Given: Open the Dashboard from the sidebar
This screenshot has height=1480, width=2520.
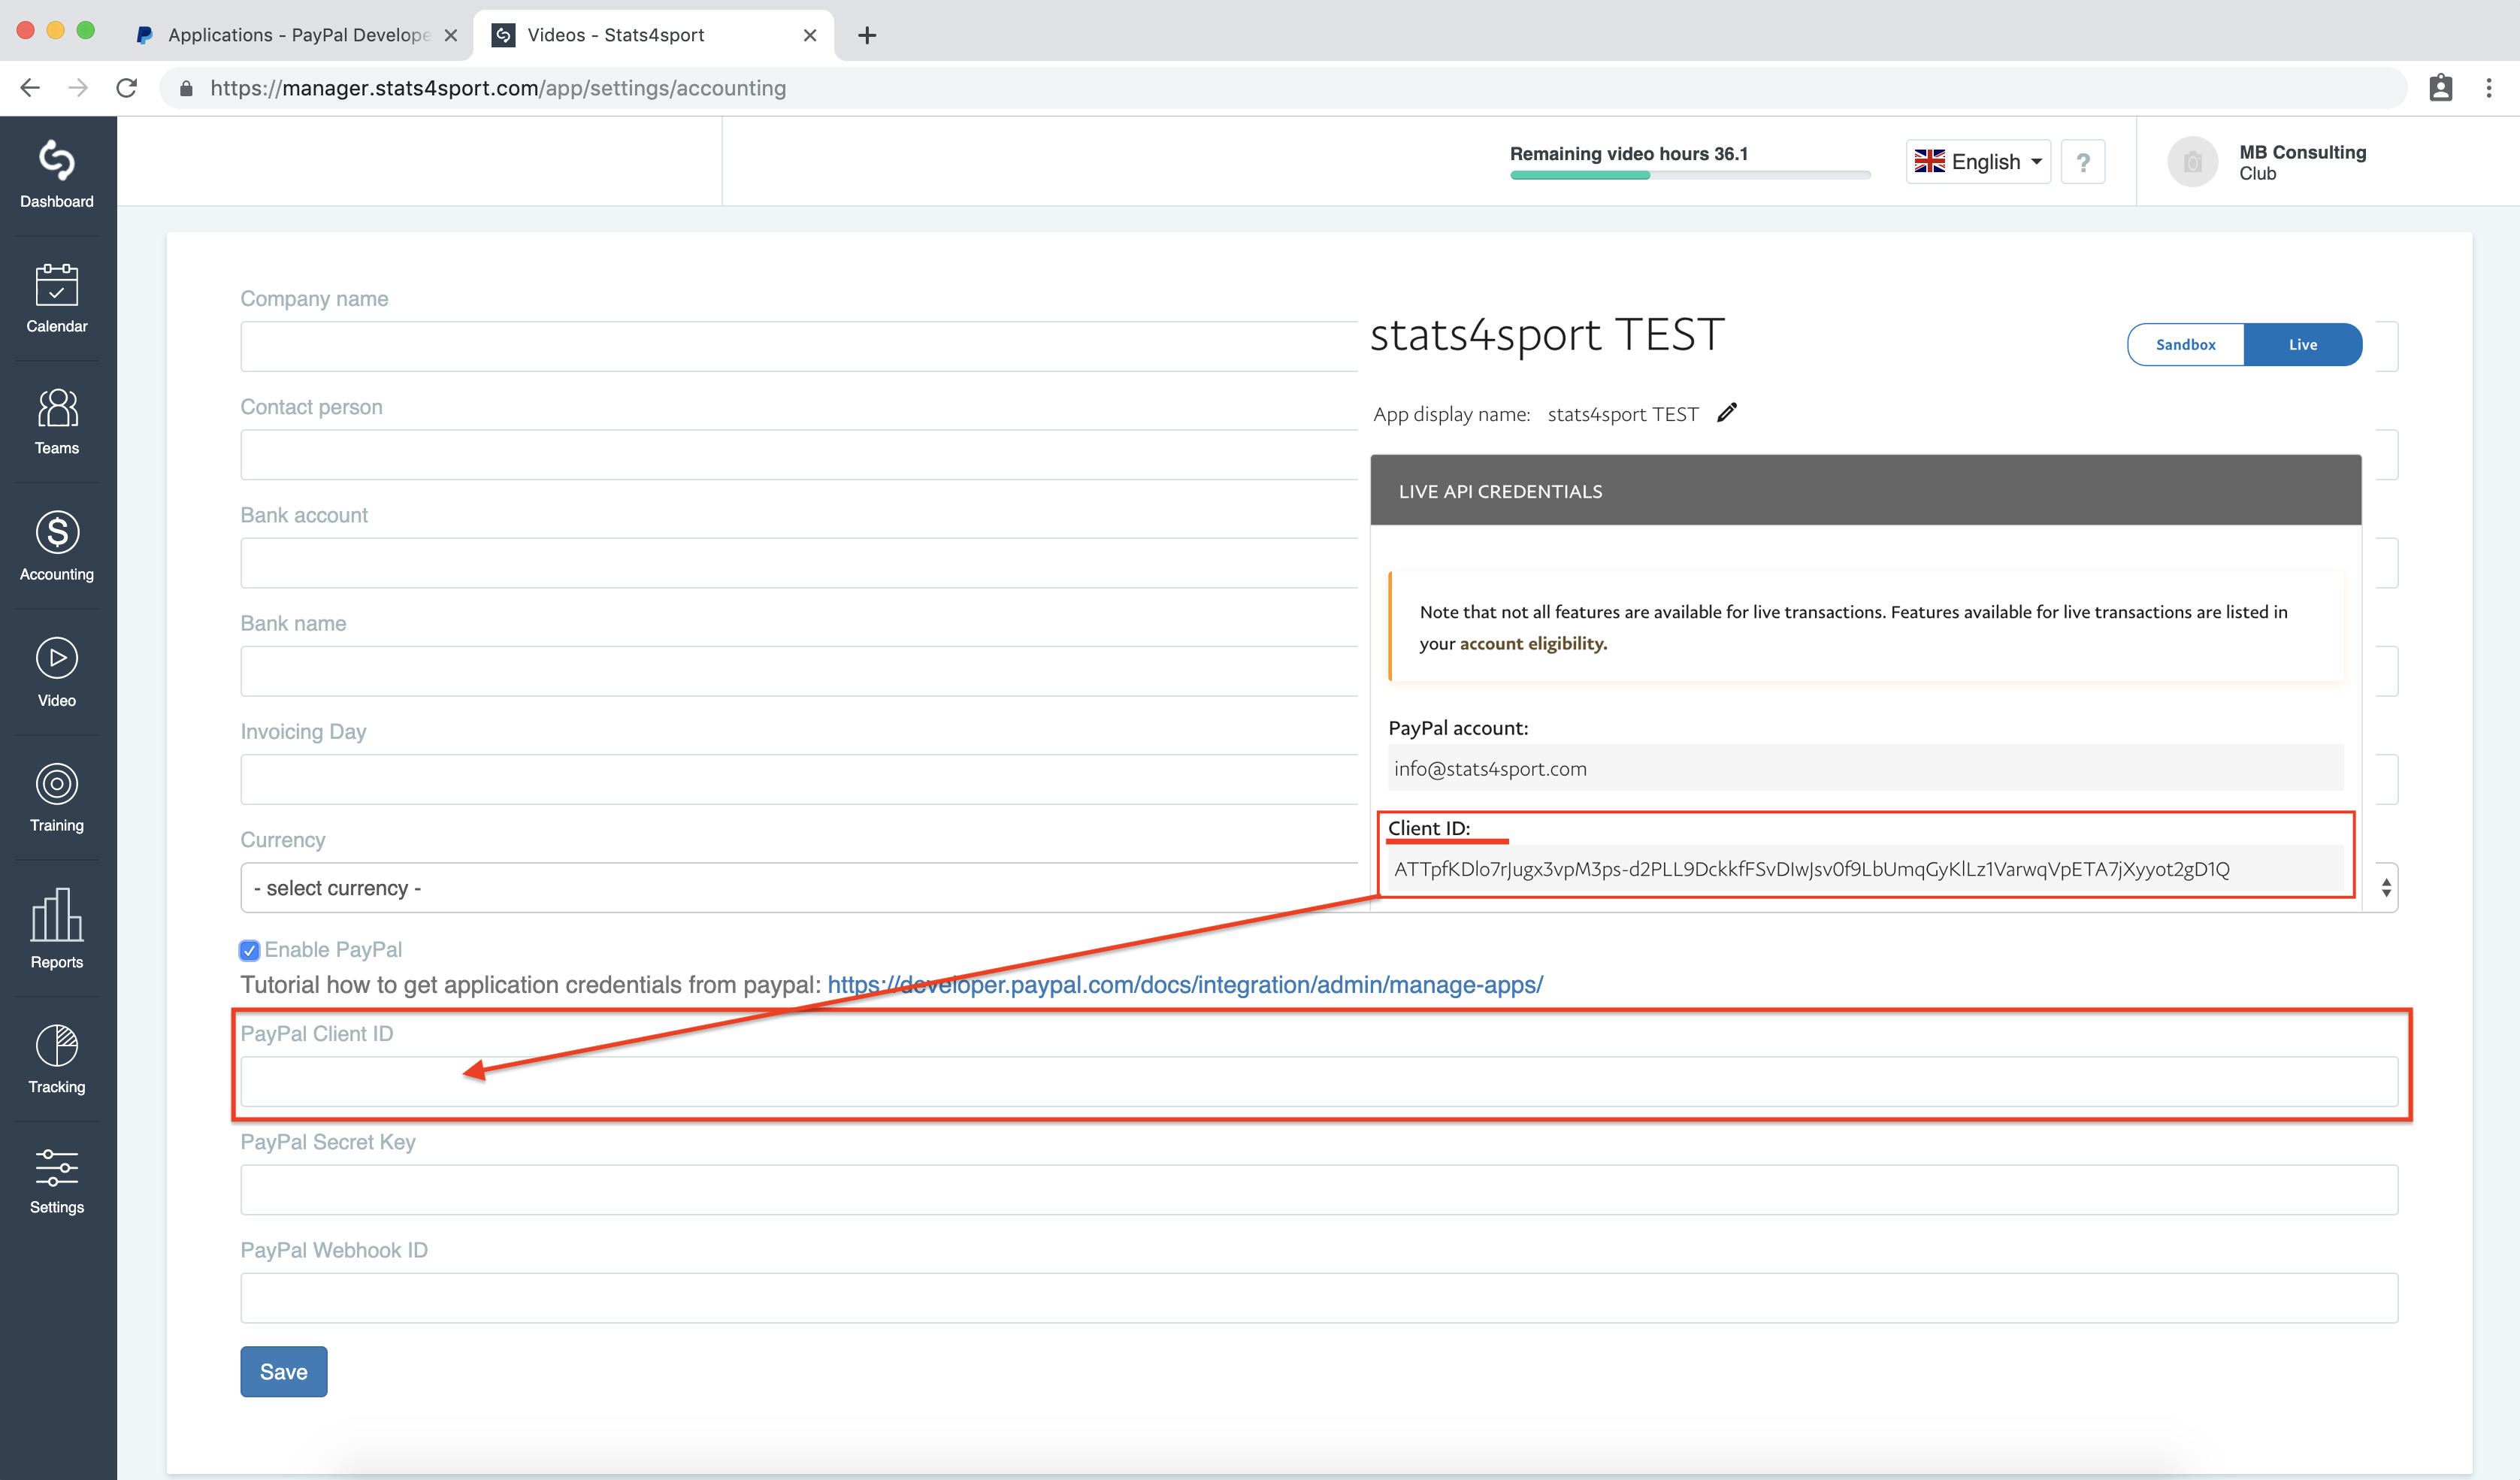Looking at the screenshot, I should coord(57,175).
